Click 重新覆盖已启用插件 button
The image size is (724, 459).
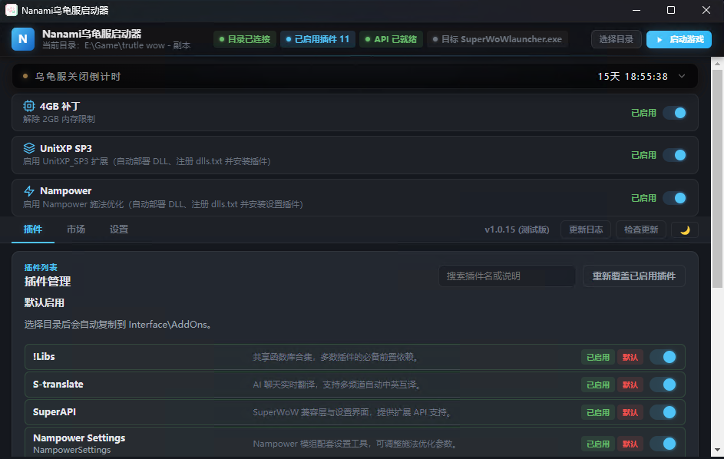pyautogui.click(x=634, y=276)
